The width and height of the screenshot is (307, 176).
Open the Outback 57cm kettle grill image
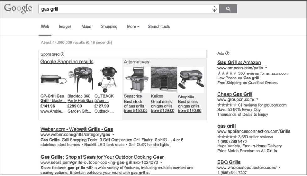tap(108, 79)
